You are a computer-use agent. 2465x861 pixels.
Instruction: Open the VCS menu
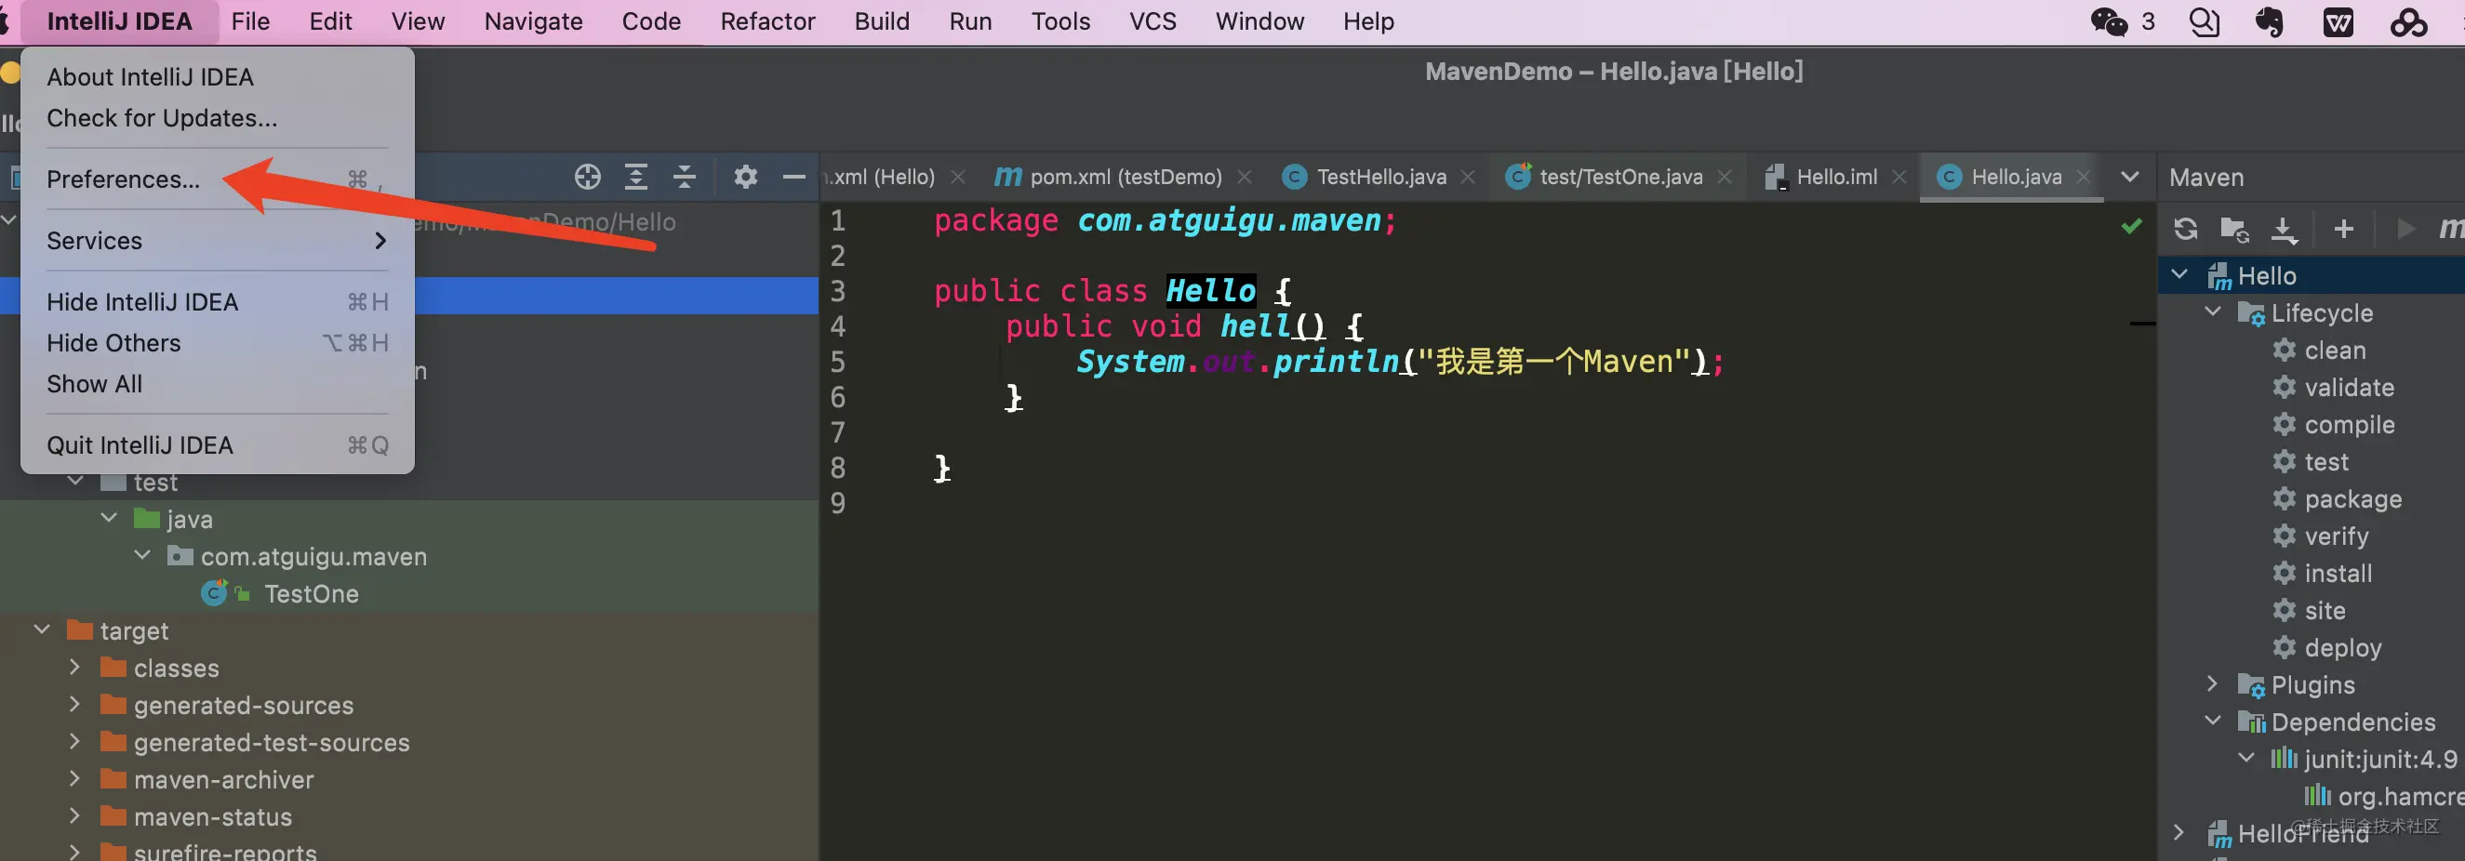click(x=1153, y=21)
